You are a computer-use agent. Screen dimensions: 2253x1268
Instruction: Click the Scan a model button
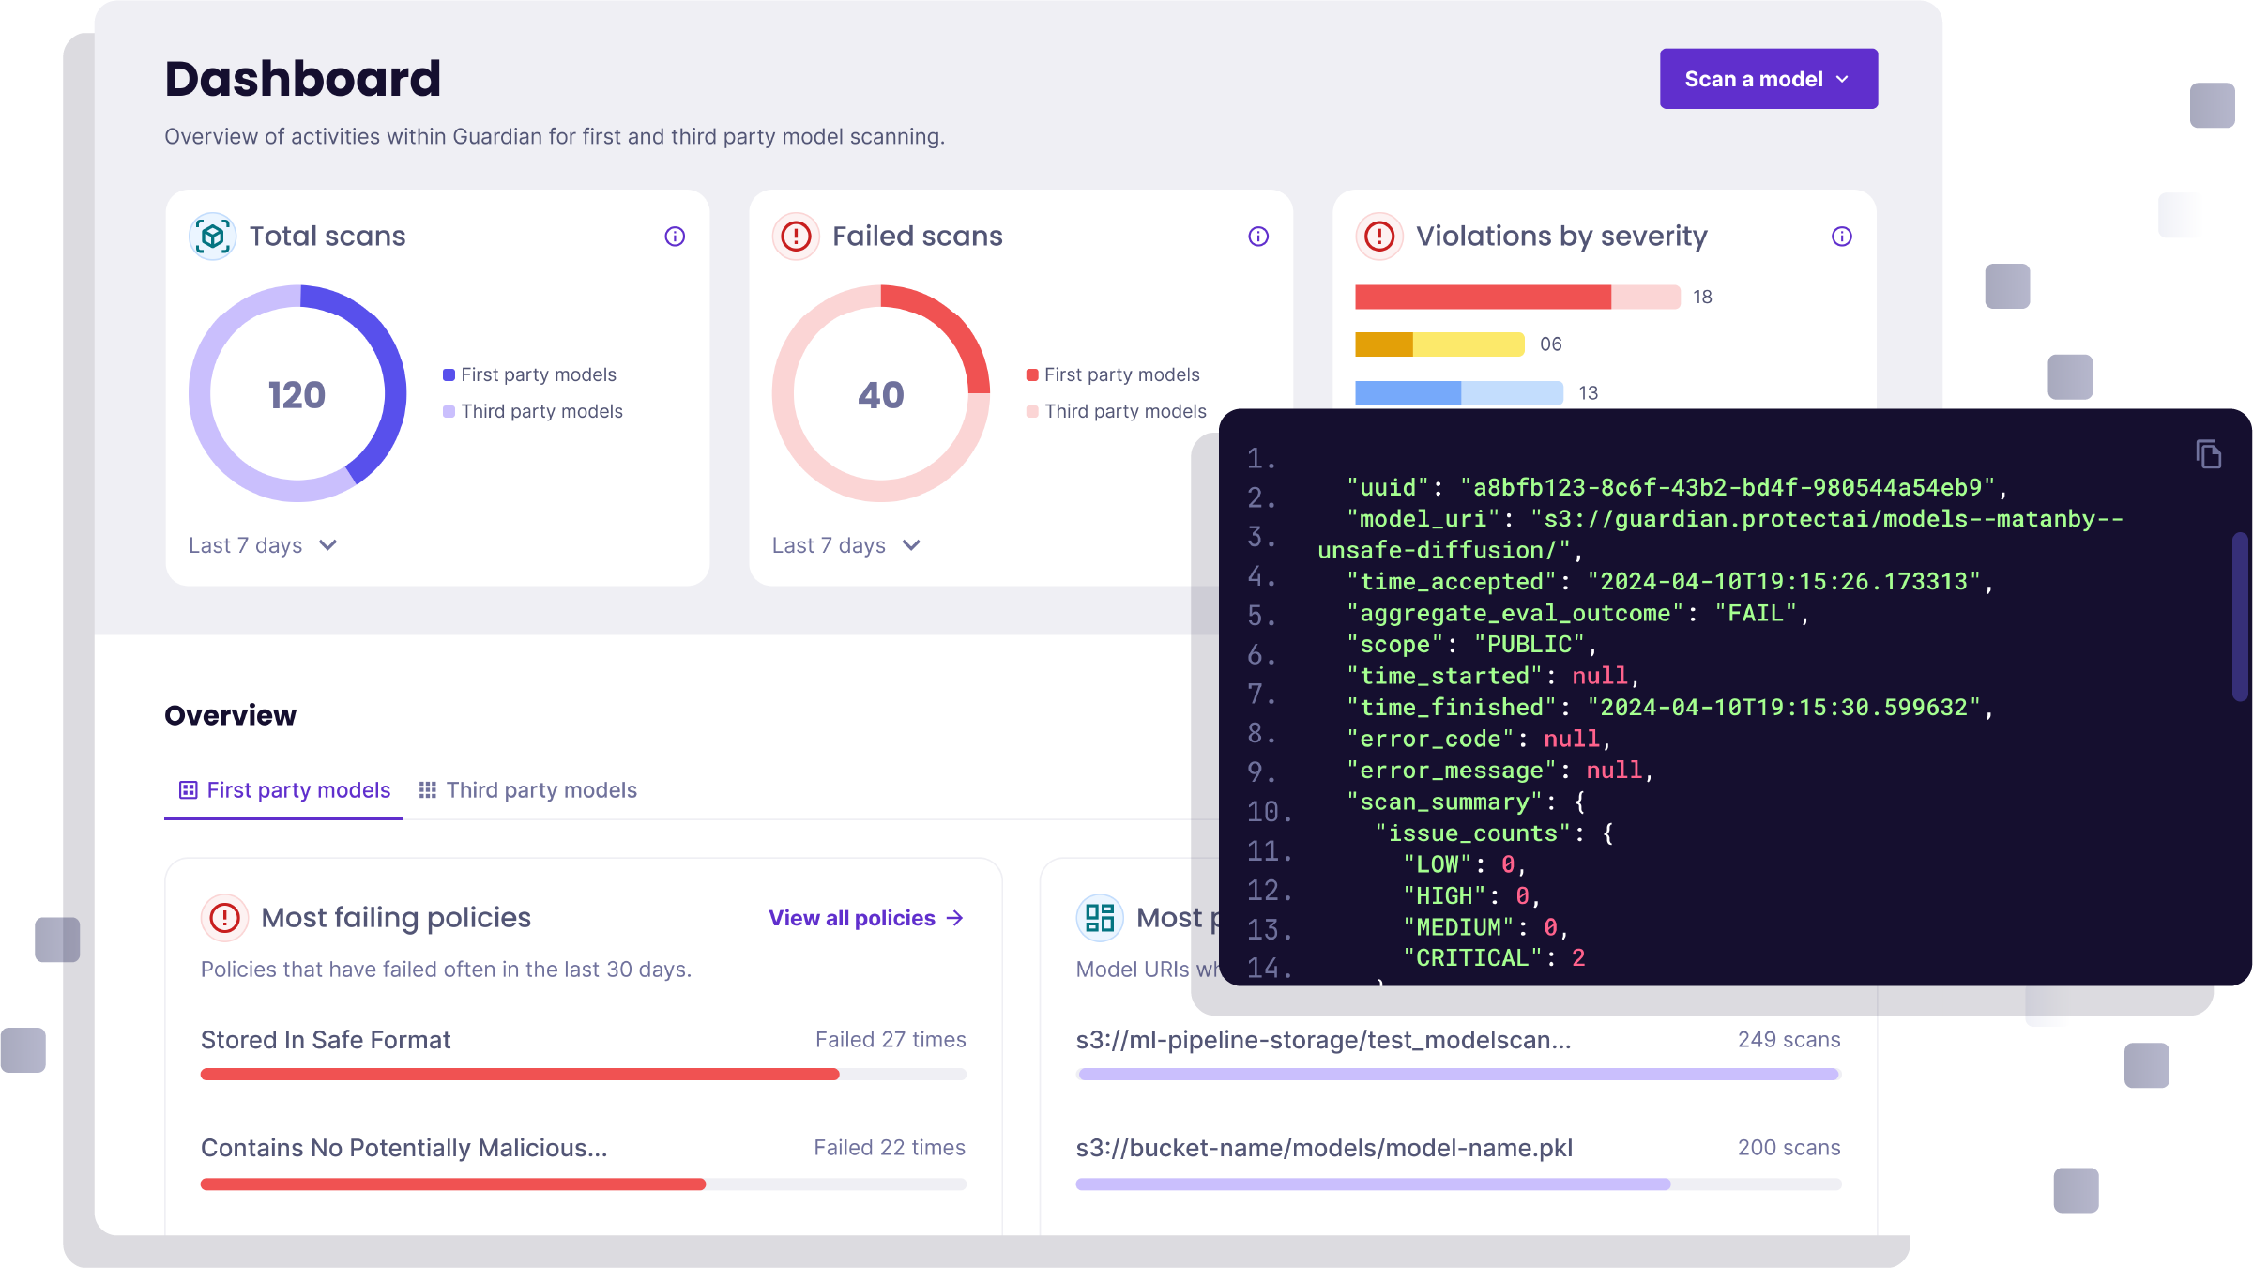coord(1768,79)
